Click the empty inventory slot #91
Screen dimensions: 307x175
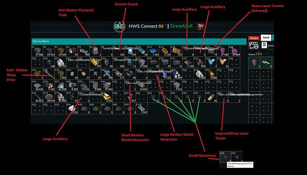click(x=37, y=109)
